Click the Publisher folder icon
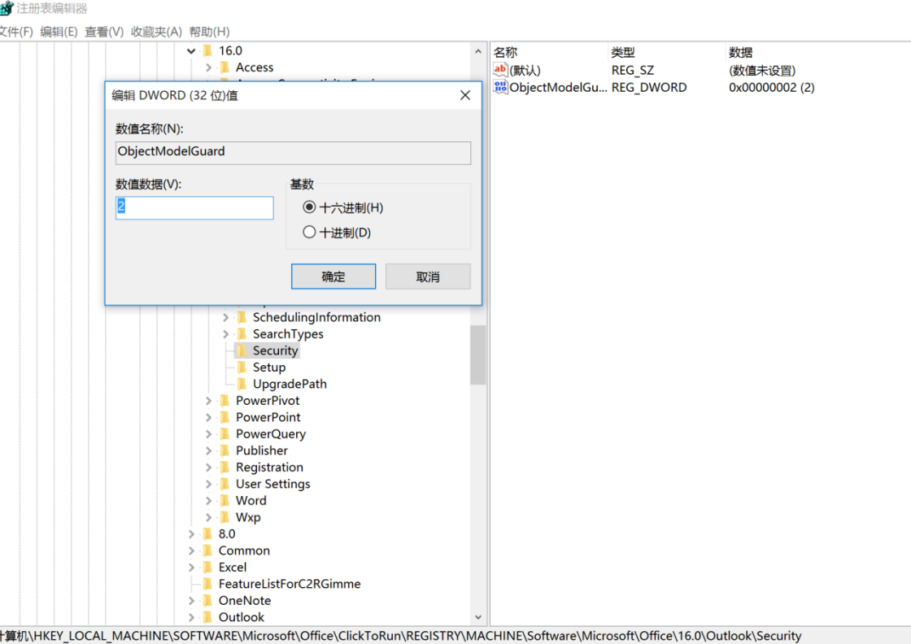911x644 pixels. click(x=224, y=450)
